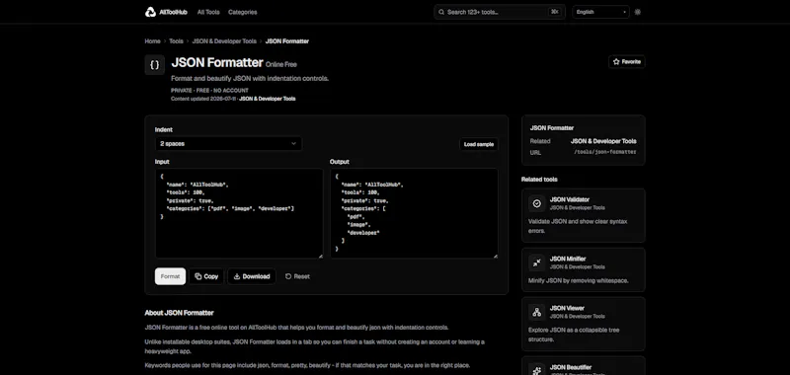Click the AllToolHub logo icon
The image size is (790, 375).
click(x=150, y=12)
